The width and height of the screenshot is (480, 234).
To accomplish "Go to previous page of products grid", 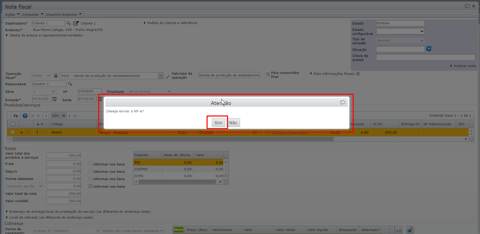I will pos(38,116).
